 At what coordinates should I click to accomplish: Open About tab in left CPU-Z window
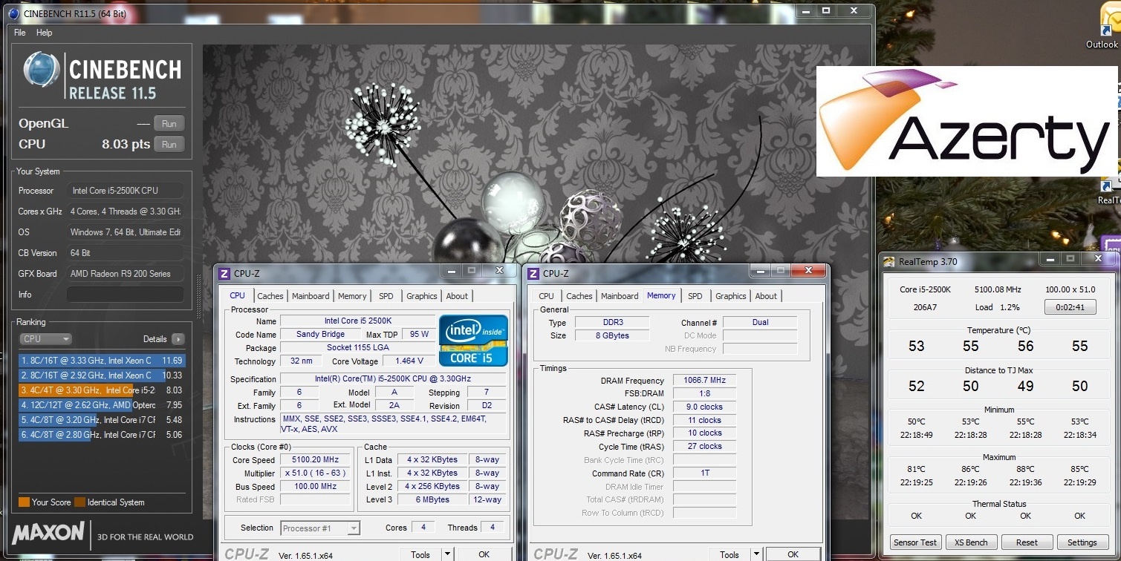[457, 296]
